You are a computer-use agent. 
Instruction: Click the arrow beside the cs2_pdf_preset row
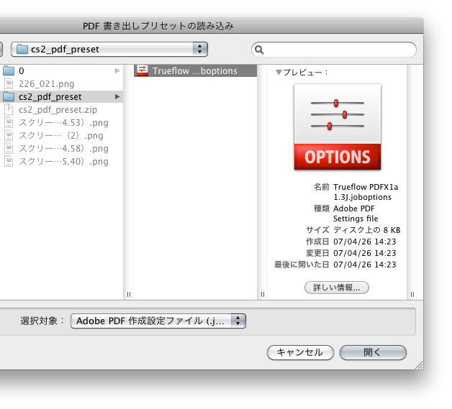pyautogui.click(x=117, y=97)
